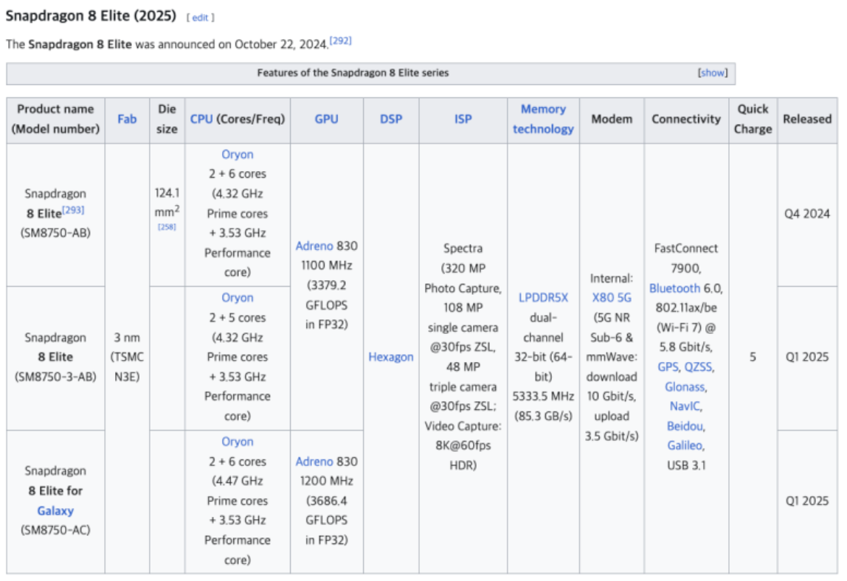Click the DSP column header link

(391, 119)
